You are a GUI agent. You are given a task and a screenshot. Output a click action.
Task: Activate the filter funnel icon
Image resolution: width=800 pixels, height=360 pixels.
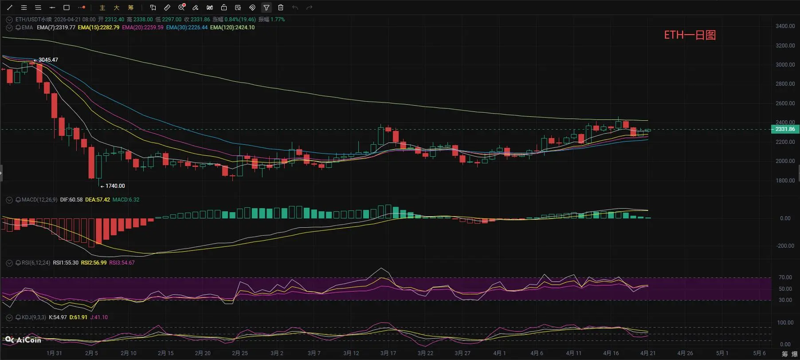266,8
